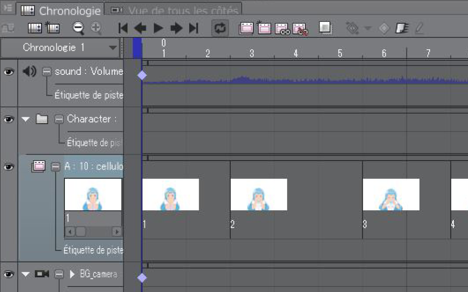The image size is (468, 292).
Task: Select cel 3 thumbnail on the timeline
Action: click(x=391, y=194)
